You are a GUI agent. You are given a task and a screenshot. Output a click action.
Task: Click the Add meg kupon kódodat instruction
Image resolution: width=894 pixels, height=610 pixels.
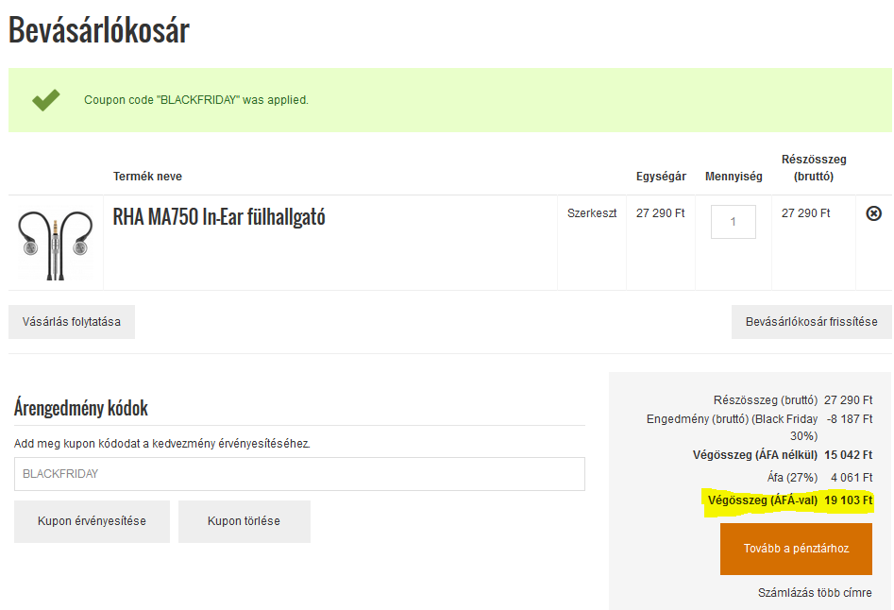(162, 444)
